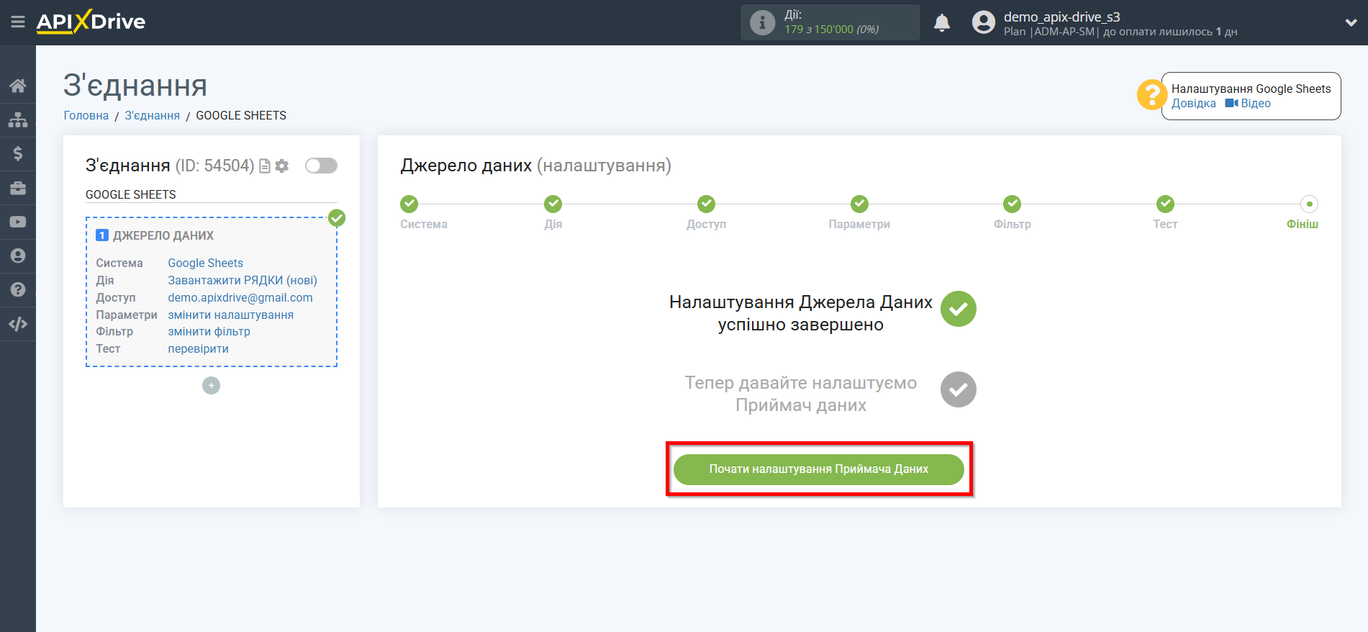Open the briefcase sidebar icon
Viewport: 1368px width, 632px height.
coord(18,188)
